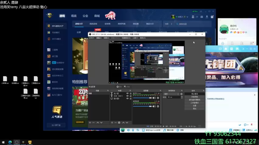
Task: Move scene up in OBS scenes panel
Action: coord(98,123)
